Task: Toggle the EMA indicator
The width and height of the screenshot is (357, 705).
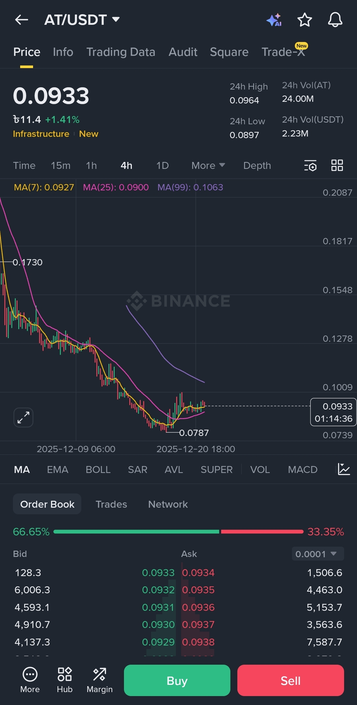Action: (58, 469)
